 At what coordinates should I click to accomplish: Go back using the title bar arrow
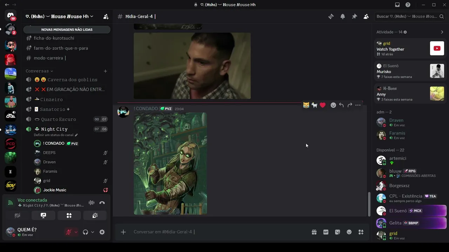[7, 5]
